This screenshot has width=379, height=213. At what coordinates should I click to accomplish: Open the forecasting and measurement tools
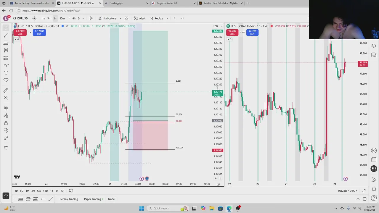[6, 58]
